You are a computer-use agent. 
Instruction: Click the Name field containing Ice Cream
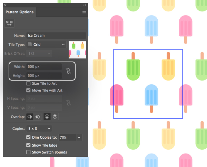pyautogui.click(x=56, y=36)
